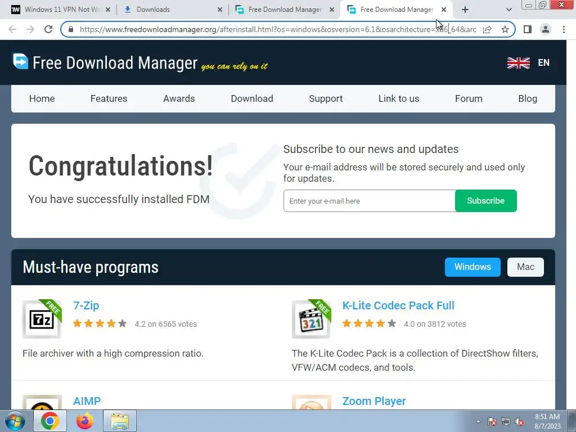Open the 7-Zip link
The width and height of the screenshot is (576, 432).
click(86, 305)
